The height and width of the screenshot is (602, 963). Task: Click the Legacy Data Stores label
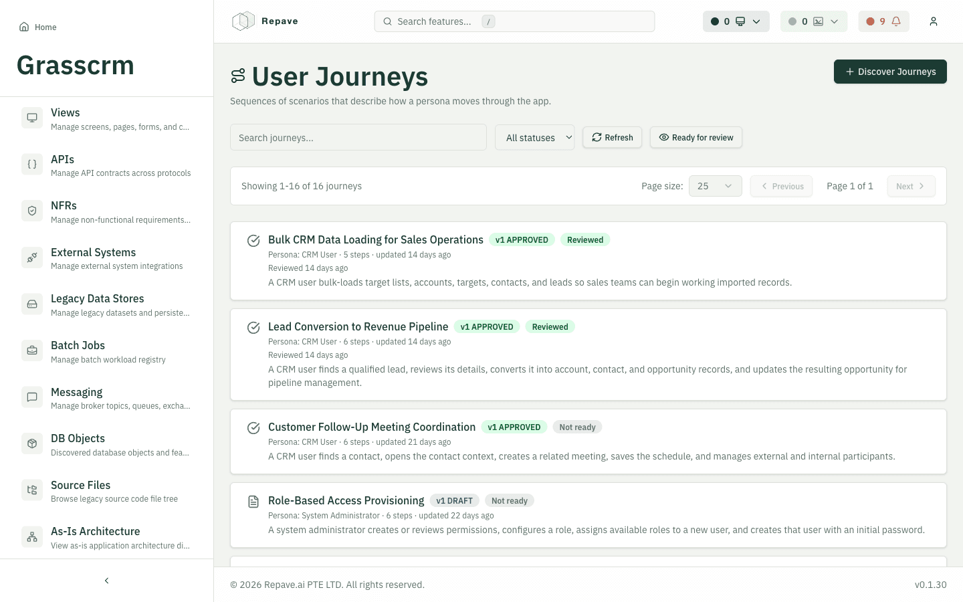click(98, 298)
